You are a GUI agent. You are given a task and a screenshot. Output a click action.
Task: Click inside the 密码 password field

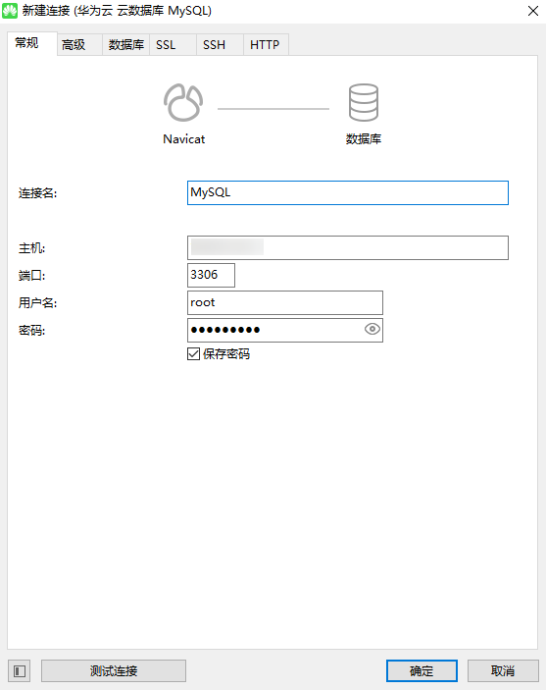tap(275, 330)
